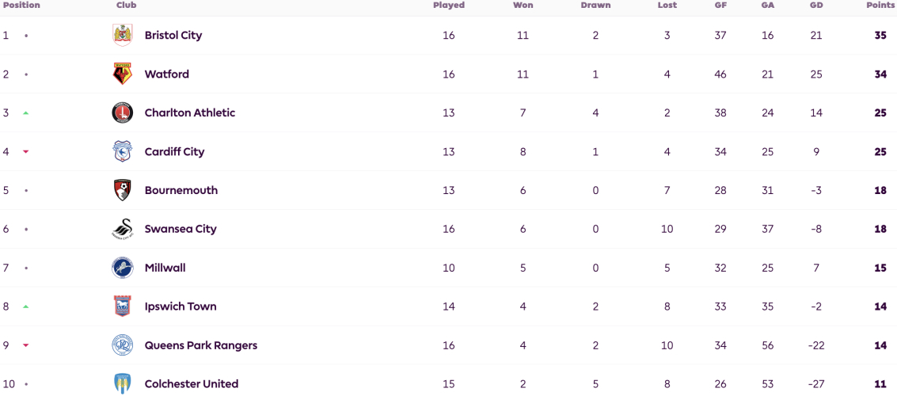Click the Watford club badge

(x=123, y=74)
